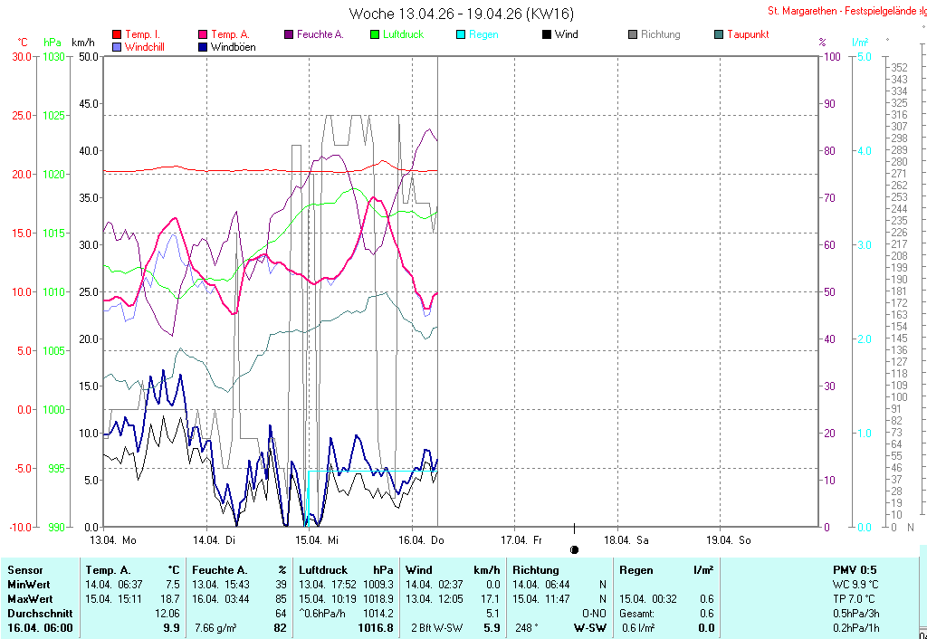Click the Durchschnitt row label

point(39,614)
